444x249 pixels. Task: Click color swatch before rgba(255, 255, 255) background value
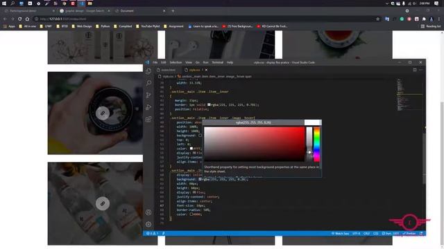[200, 179]
